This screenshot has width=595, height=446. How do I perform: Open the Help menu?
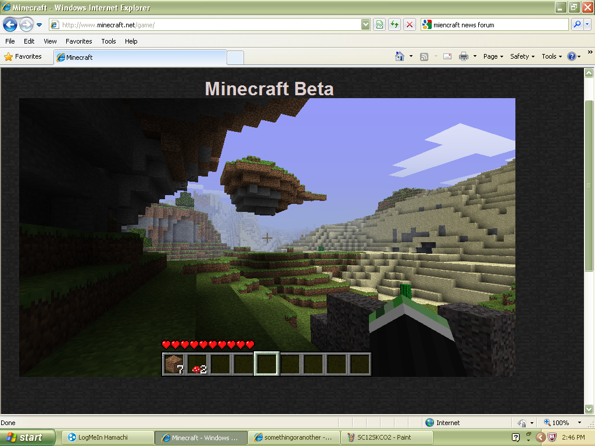[x=131, y=41]
